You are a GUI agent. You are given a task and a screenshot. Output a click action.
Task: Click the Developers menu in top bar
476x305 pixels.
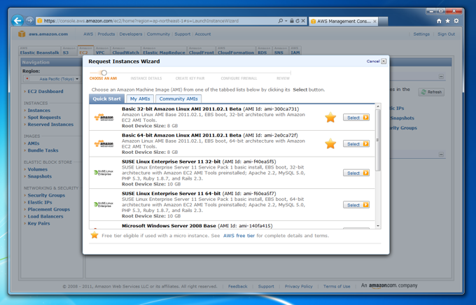[x=130, y=34]
